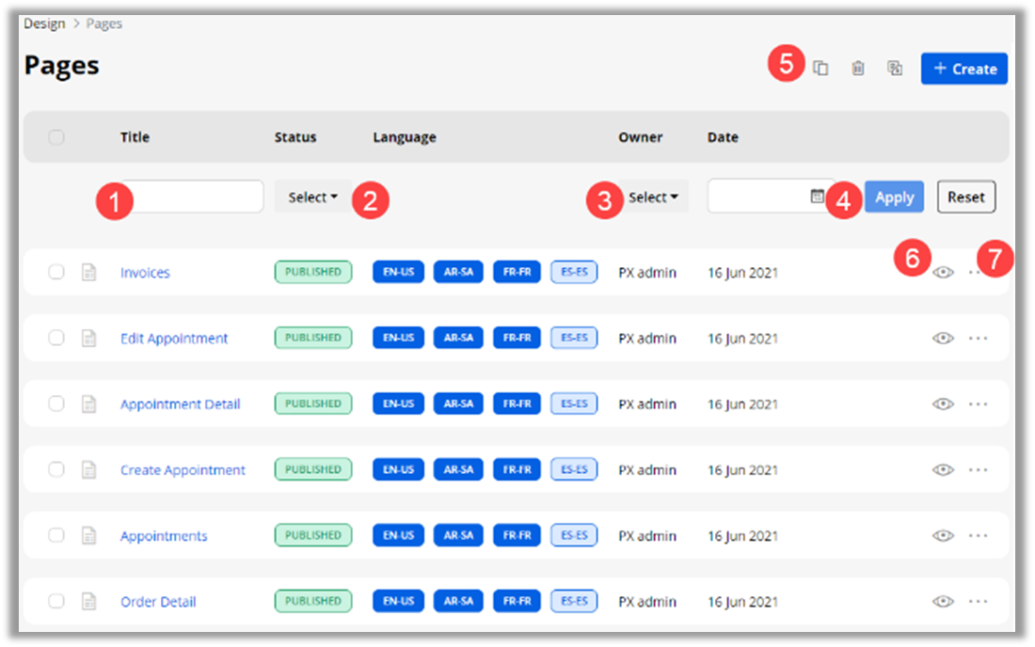Click the page icon next to Create Appointment
This screenshot has width=1035, height=647.
pyautogui.click(x=89, y=470)
